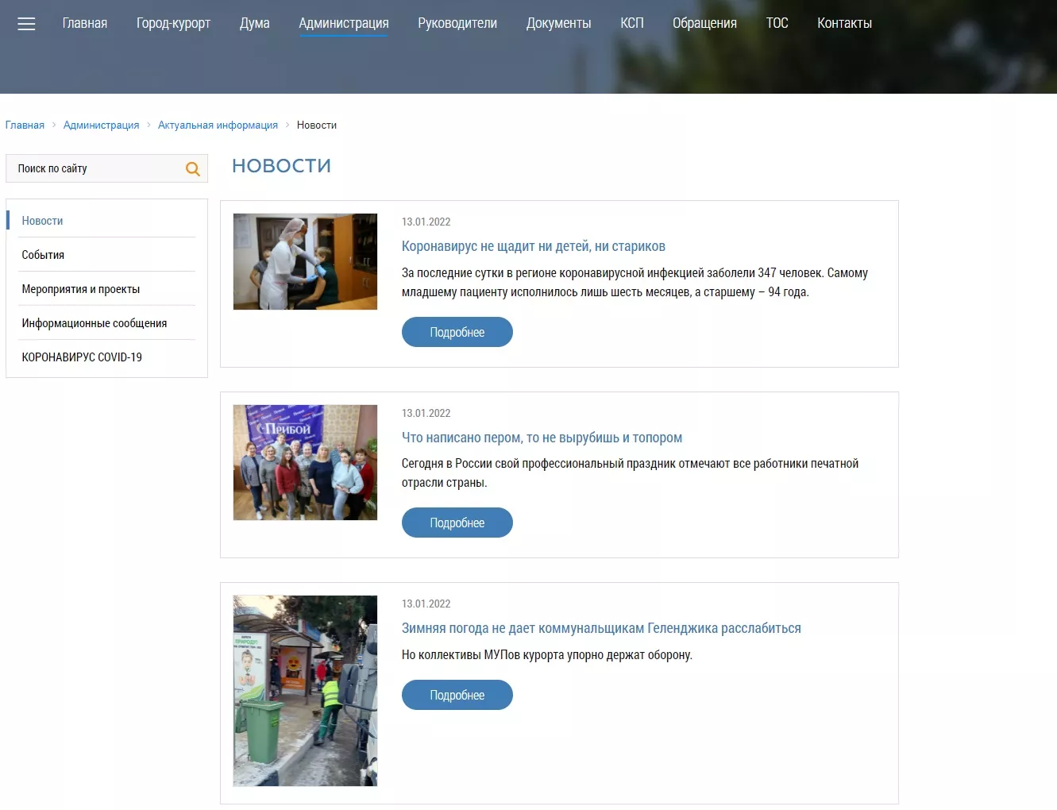Click the orange search magnifier icon
The width and height of the screenshot is (1057, 810).
tap(192, 168)
